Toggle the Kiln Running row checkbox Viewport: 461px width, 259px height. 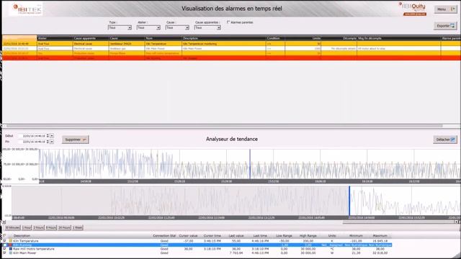click(x=5, y=245)
